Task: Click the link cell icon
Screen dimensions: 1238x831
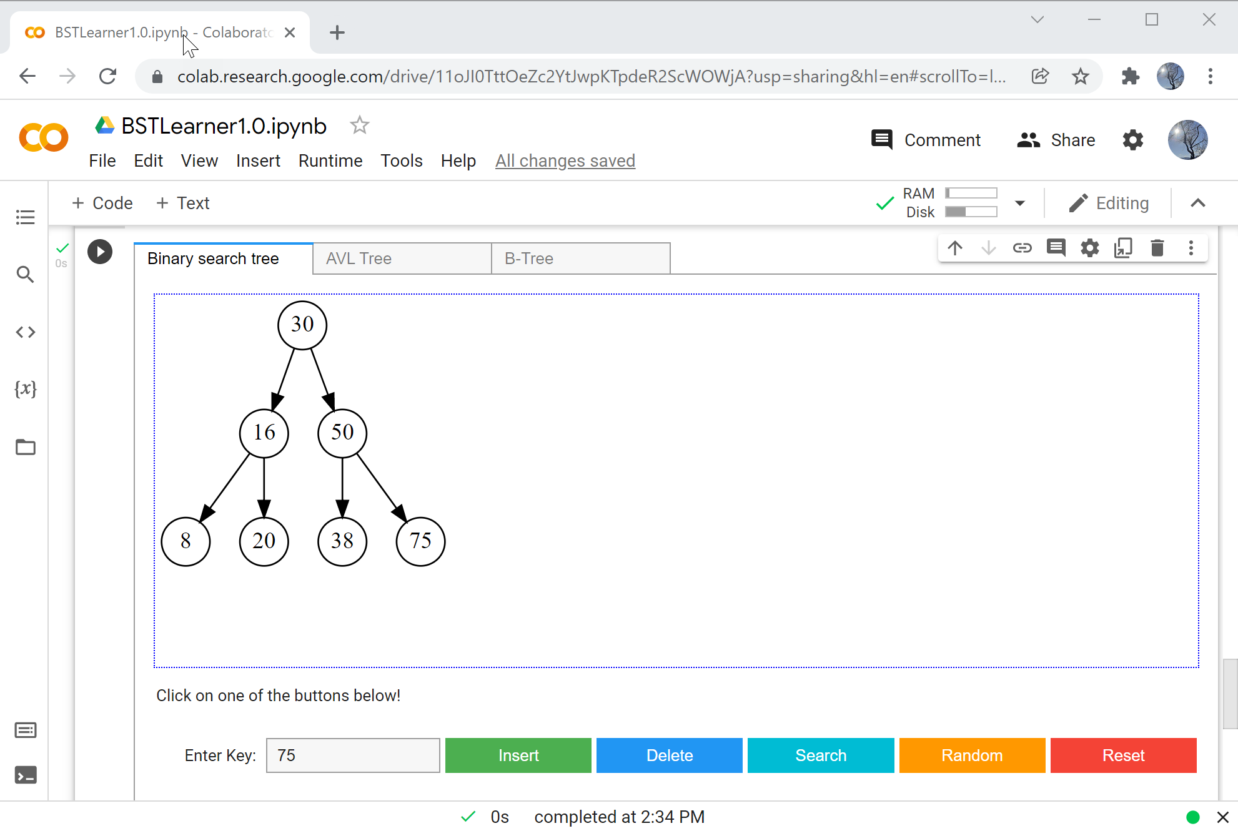Action: 1021,248
